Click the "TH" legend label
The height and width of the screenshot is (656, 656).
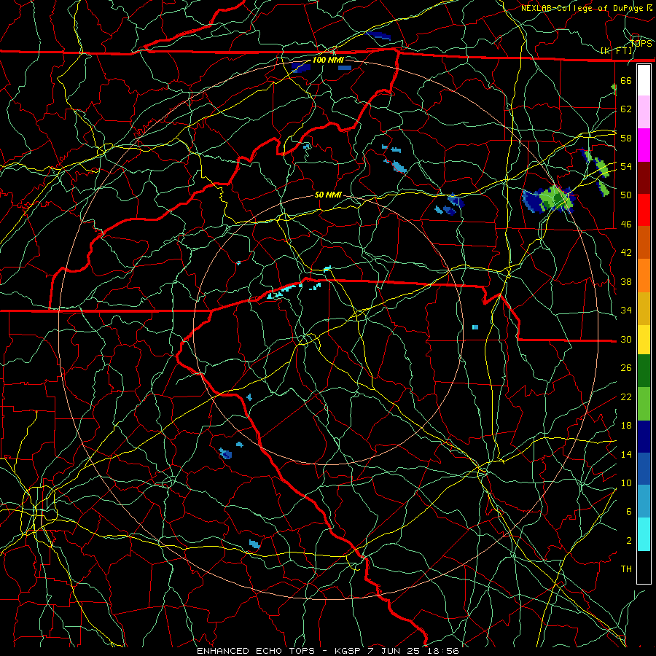[626, 569]
